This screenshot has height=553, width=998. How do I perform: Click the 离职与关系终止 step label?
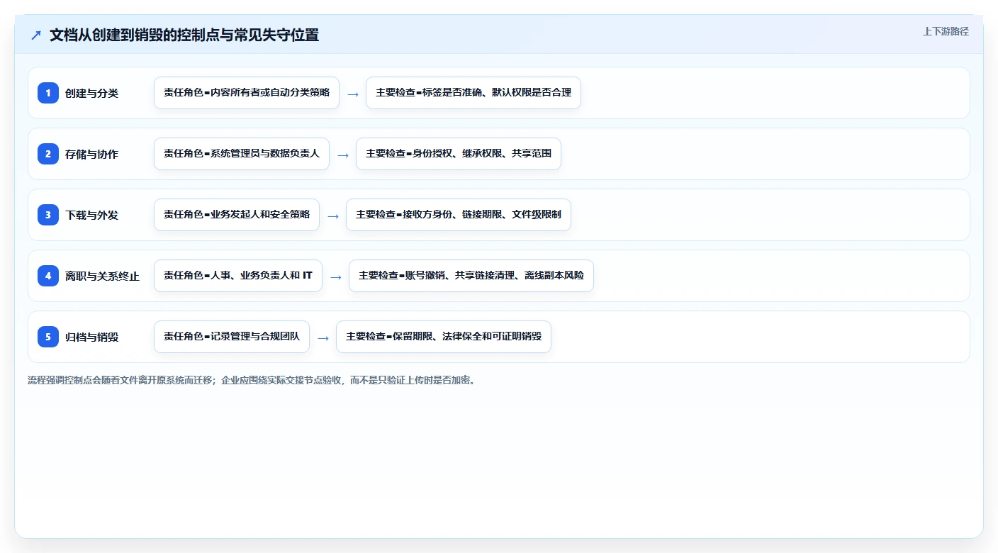[102, 276]
